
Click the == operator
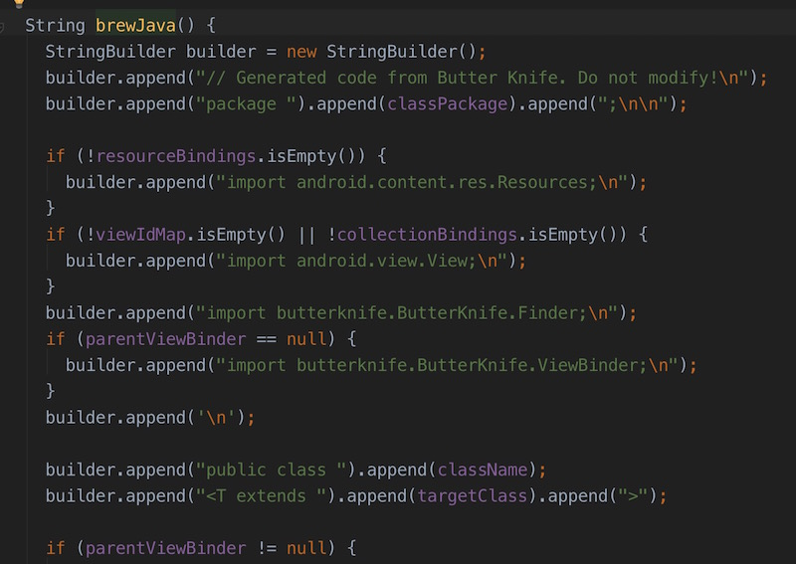tap(267, 339)
